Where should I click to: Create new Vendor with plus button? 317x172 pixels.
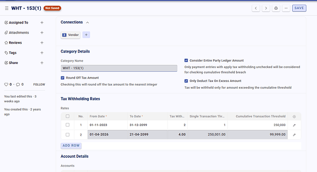[86, 35]
